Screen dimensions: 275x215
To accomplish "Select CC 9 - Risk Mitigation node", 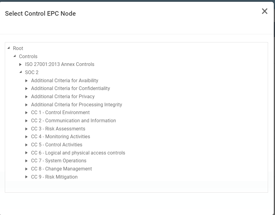I will (54, 177).
